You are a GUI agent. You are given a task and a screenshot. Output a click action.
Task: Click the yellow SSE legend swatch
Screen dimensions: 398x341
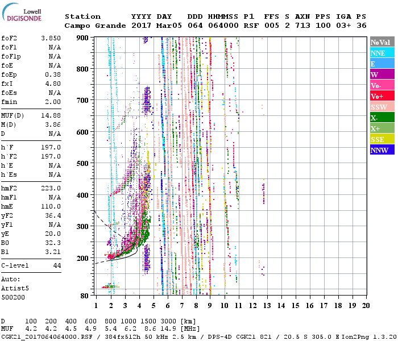coord(382,139)
